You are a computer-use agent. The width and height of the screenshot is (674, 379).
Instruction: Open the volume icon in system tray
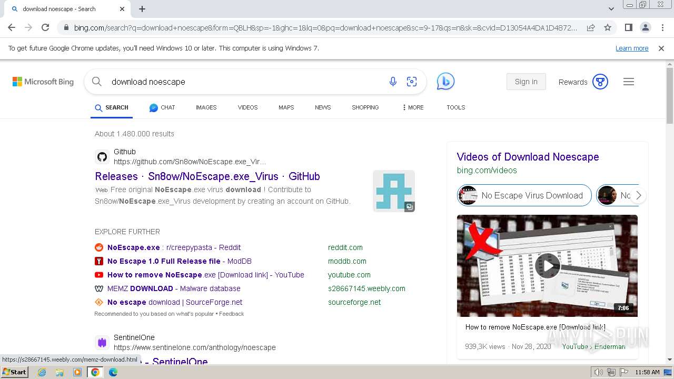pyautogui.click(x=599, y=372)
